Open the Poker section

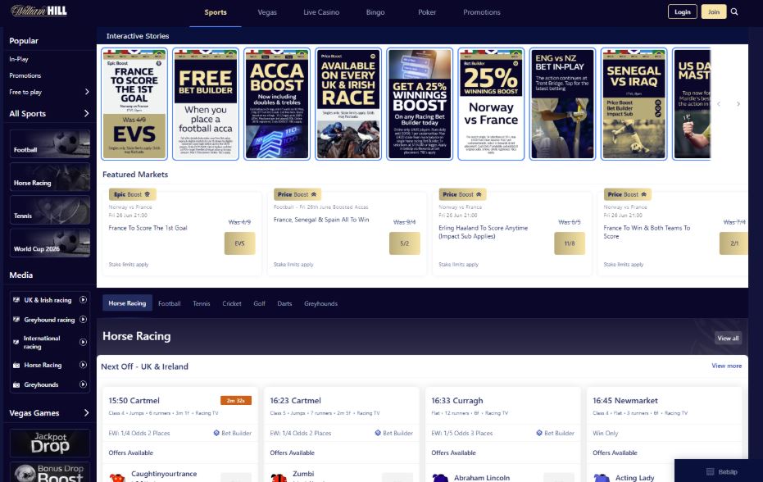click(x=427, y=12)
